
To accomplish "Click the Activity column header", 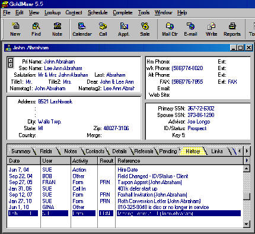I will click(84, 160).
